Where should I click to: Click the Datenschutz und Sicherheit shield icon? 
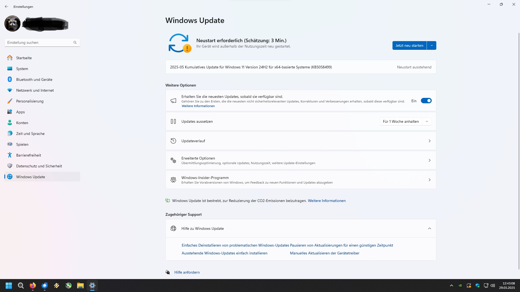[x=10, y=166]
